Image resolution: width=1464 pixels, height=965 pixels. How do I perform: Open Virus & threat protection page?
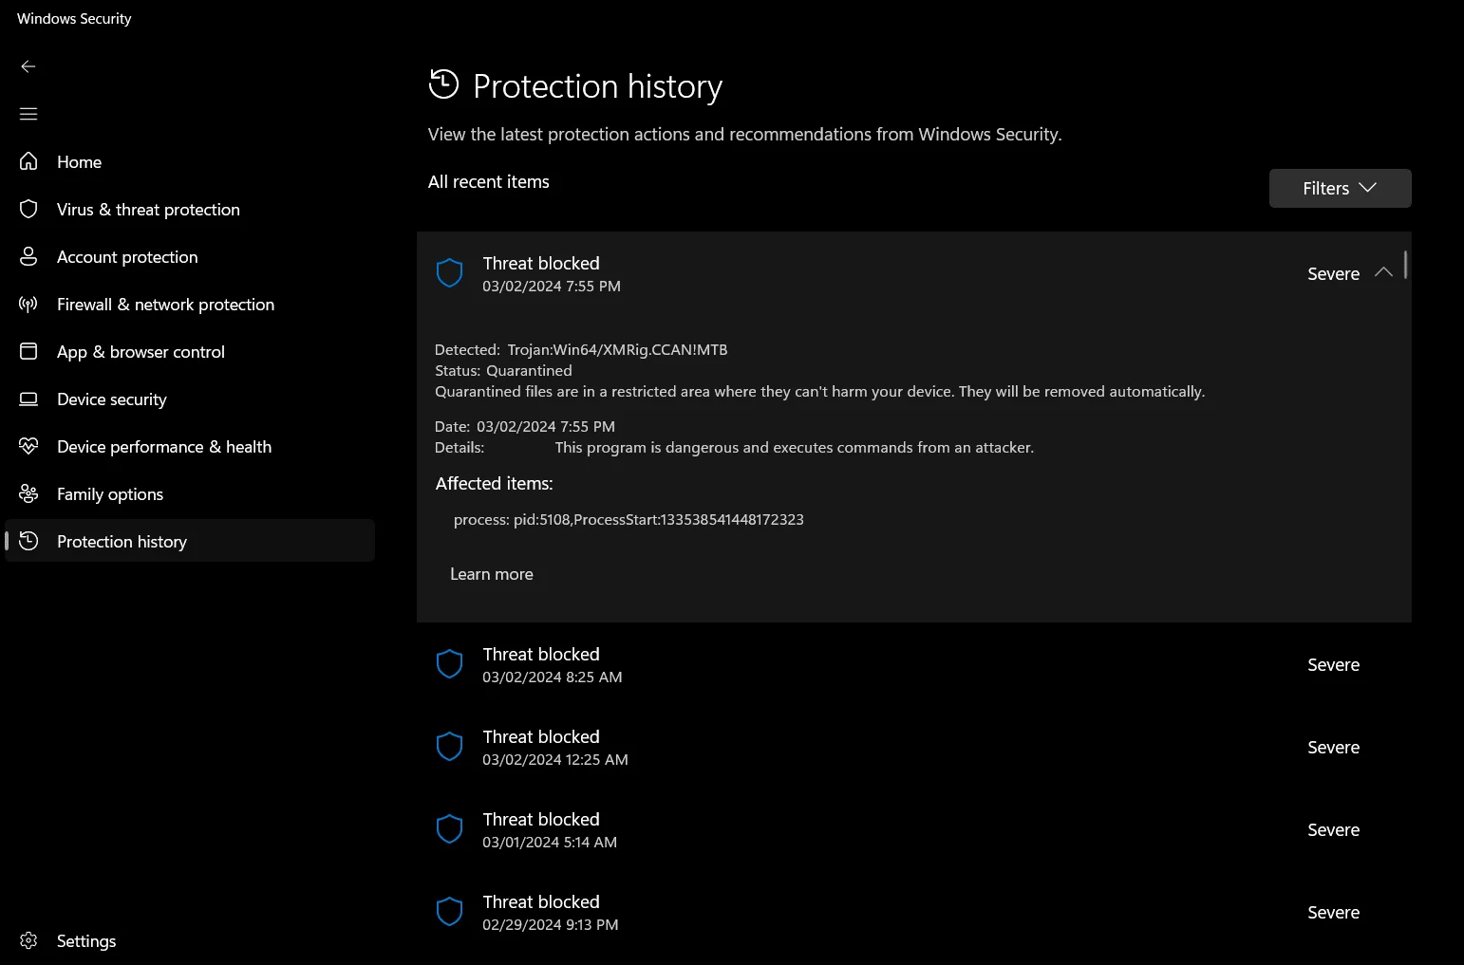point(190,209)
